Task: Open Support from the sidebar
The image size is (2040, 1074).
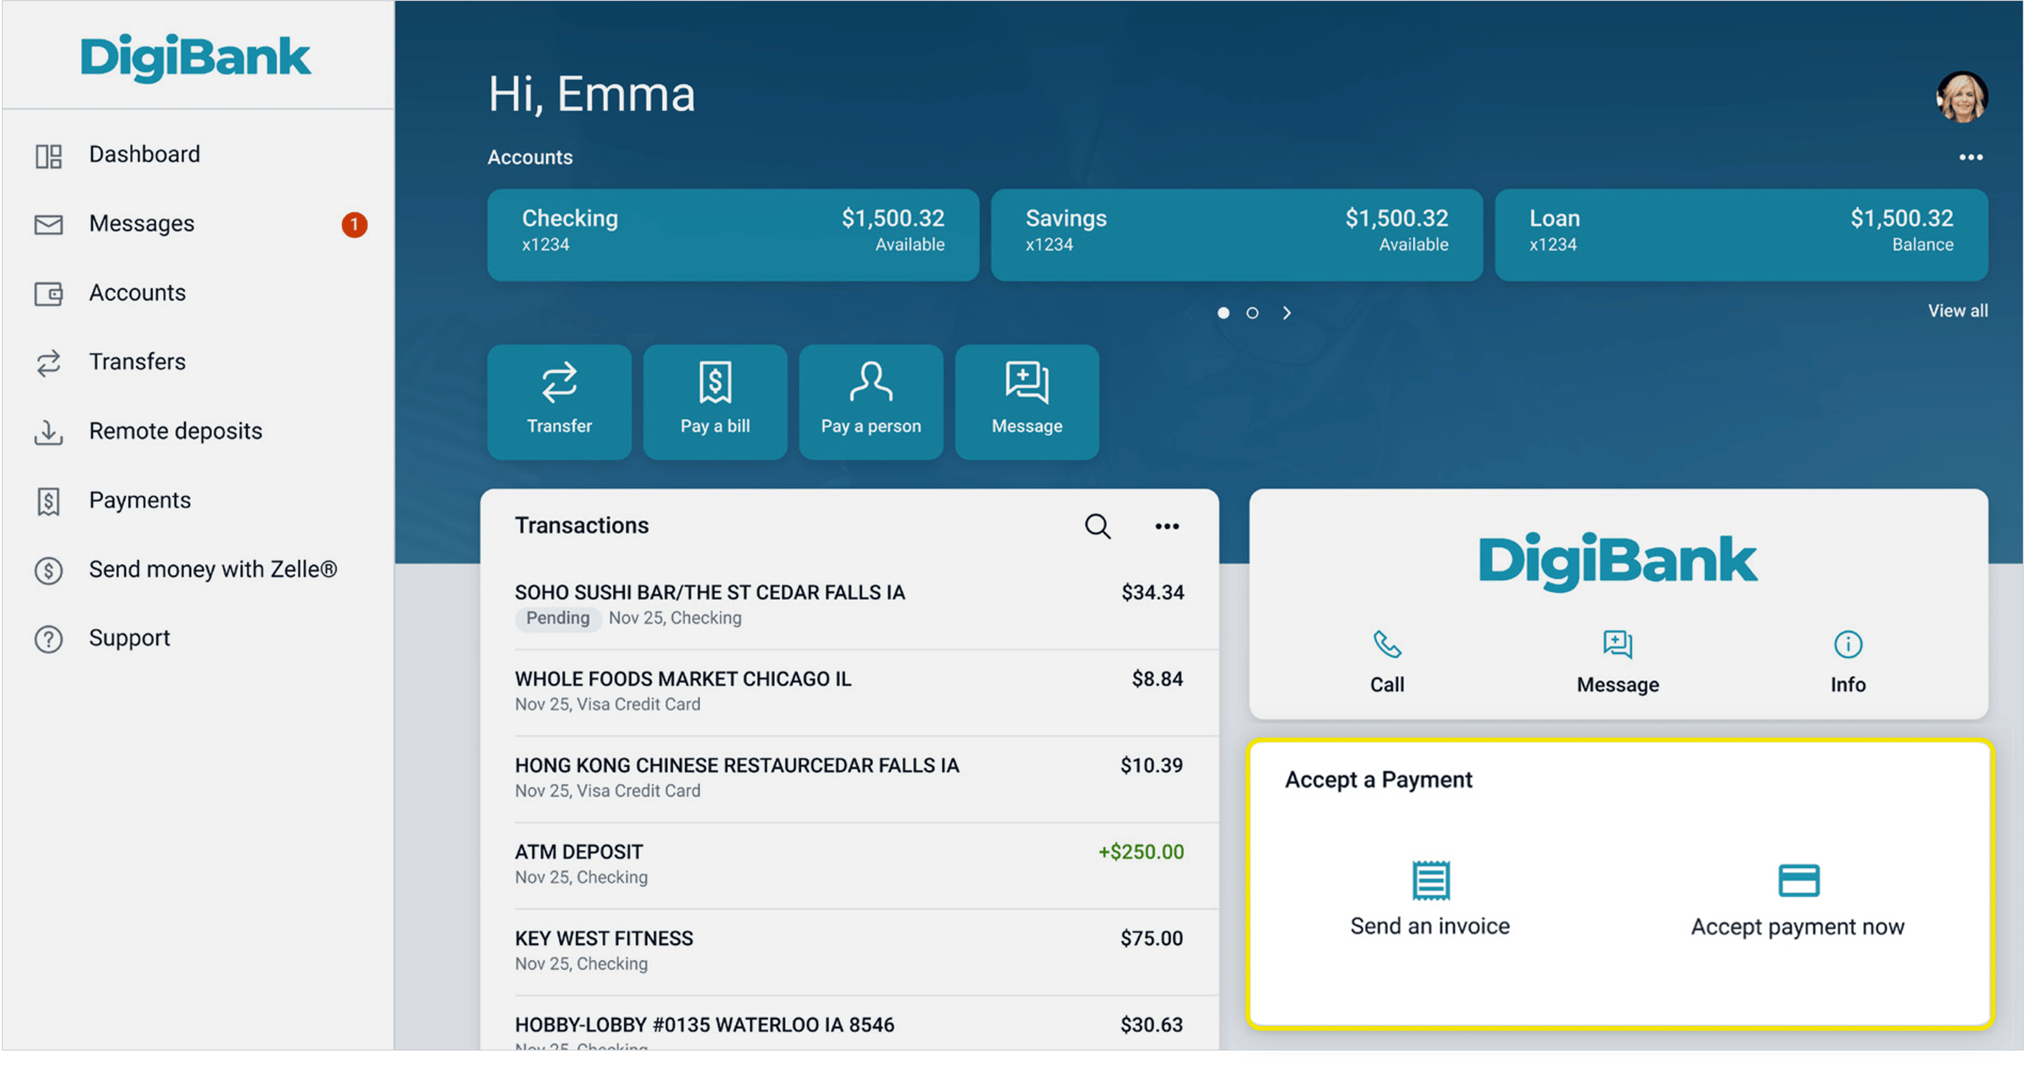Action: click(x=129, y=637)
